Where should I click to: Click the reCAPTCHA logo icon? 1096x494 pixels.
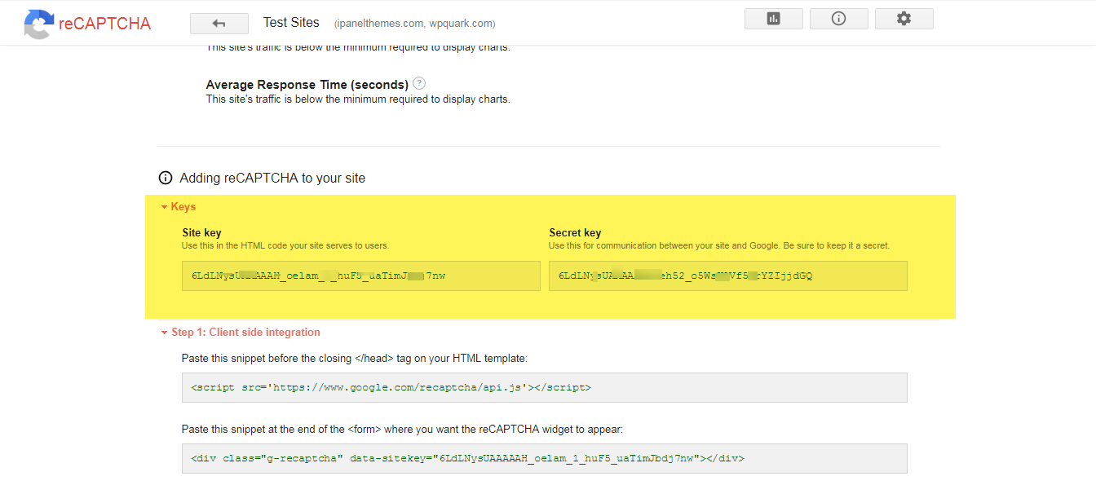click(x=38, y=24)
